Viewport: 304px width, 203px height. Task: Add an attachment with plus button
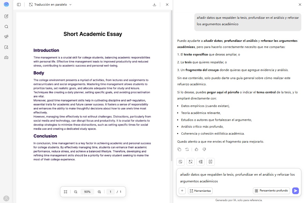(x=182, y=191)
